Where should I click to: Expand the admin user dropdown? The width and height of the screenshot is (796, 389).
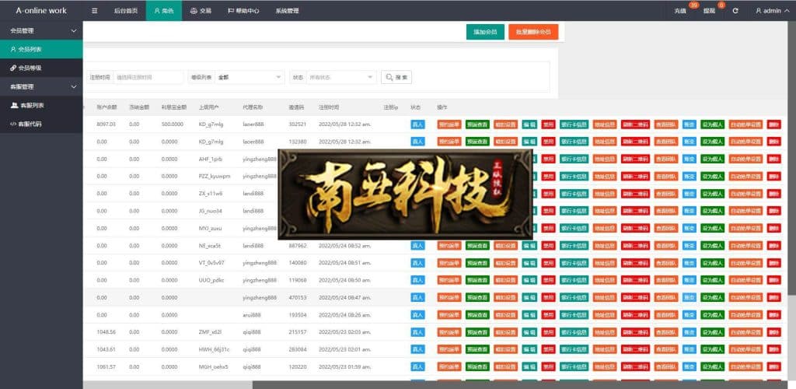(772, 11)
